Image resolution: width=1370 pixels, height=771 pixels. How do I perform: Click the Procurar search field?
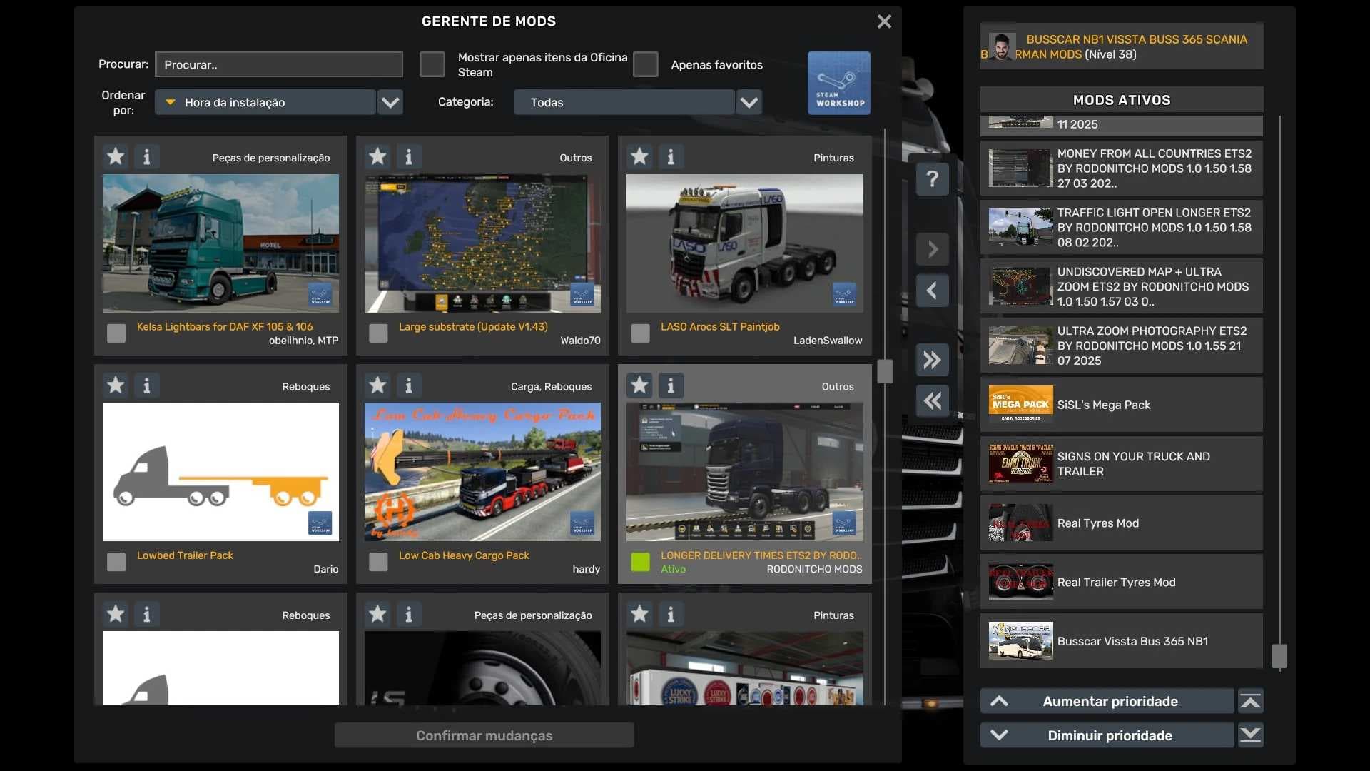pyautogui.click(x=279, y=64)
